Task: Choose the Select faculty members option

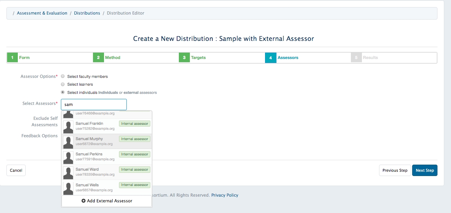Action: 63,76
